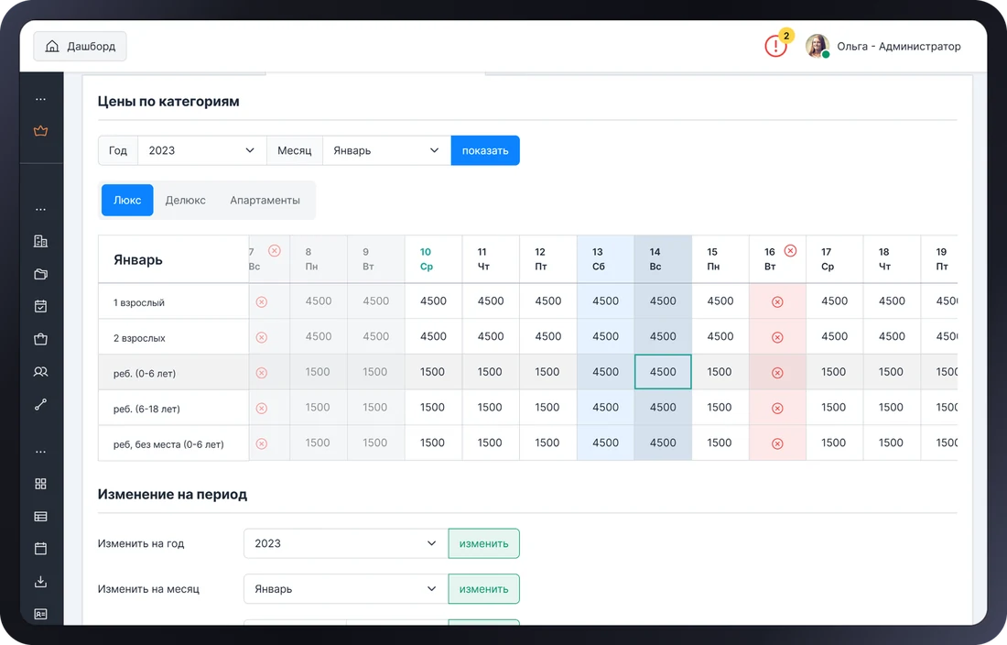Click the blue показать button
Screen dimensions: 1007x645
485,150
